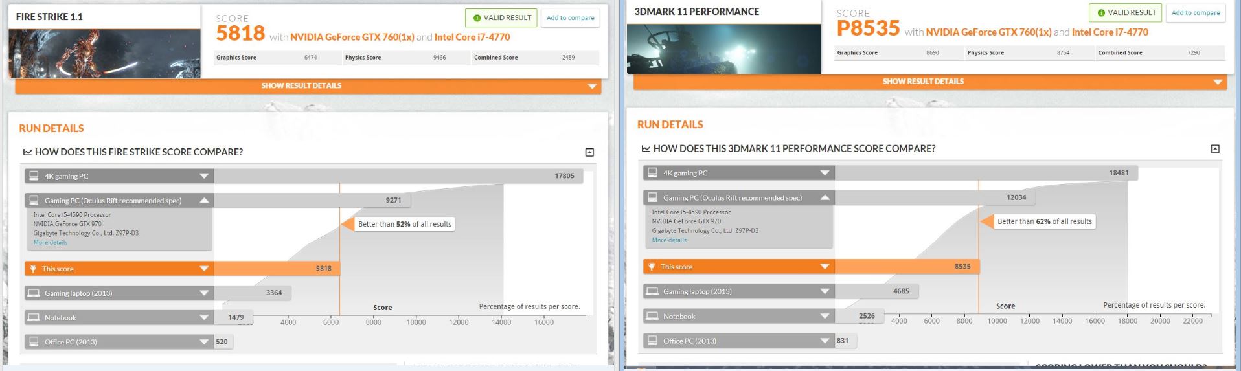
Task: Click the chart icon beside Fire Strike compare heading
Action: 27,152
